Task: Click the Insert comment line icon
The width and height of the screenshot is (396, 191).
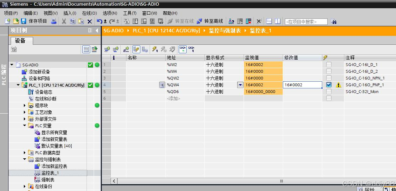Action: [126, 49]
